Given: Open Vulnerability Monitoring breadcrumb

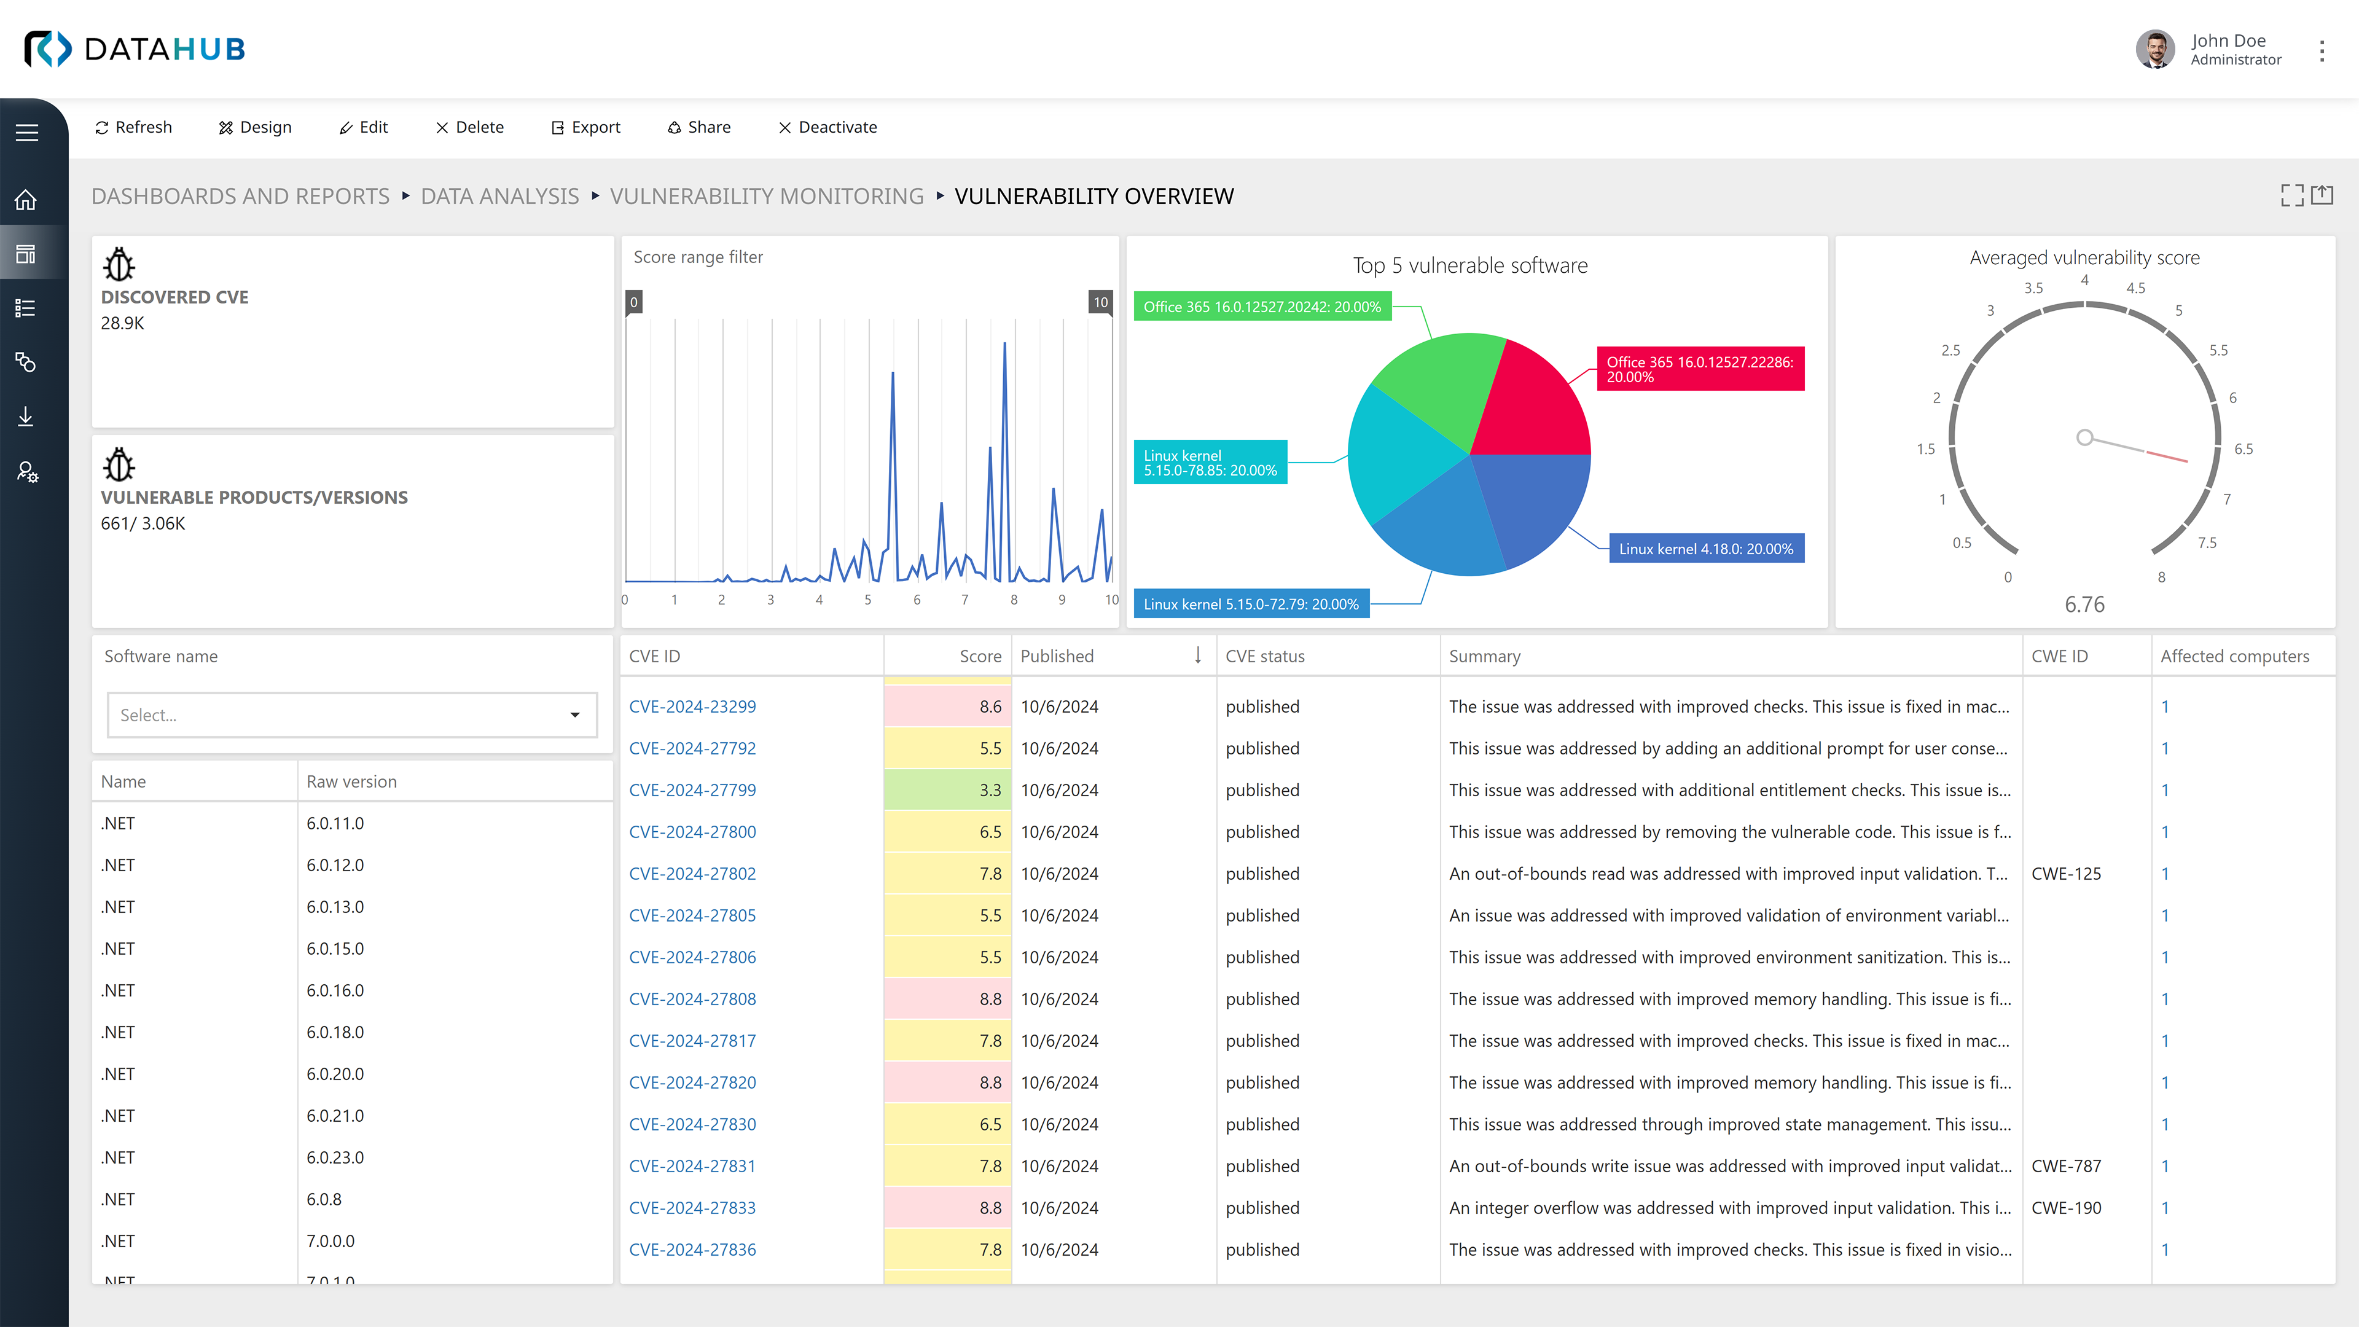Looking at the screenshot, I should click(x=767, y=196).
